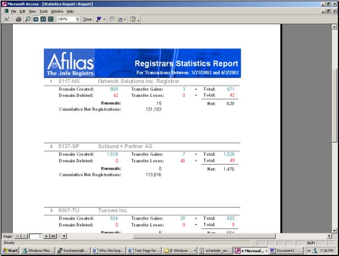
Task: Go to first page navigation button
Action: pos(18,236)
